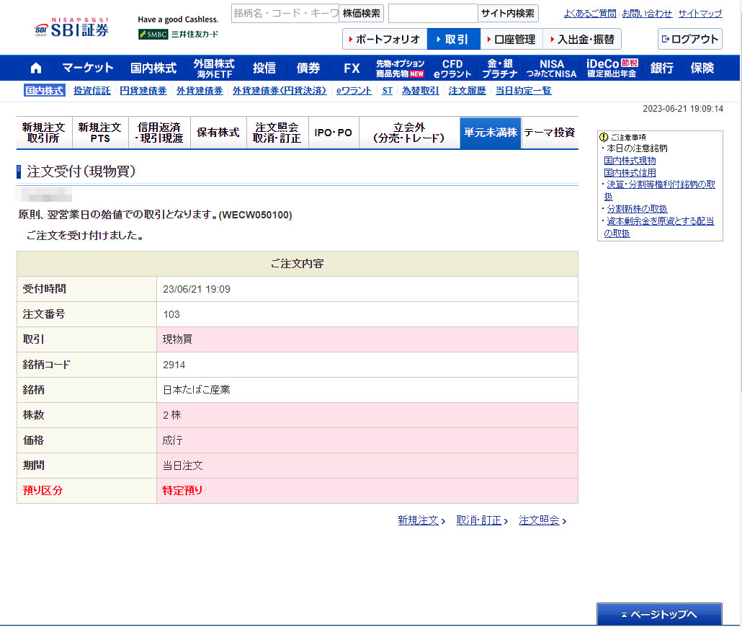742x627 pixels.
Task: Open the ポートフォリオ menu
Action: [x=384, y=39]
